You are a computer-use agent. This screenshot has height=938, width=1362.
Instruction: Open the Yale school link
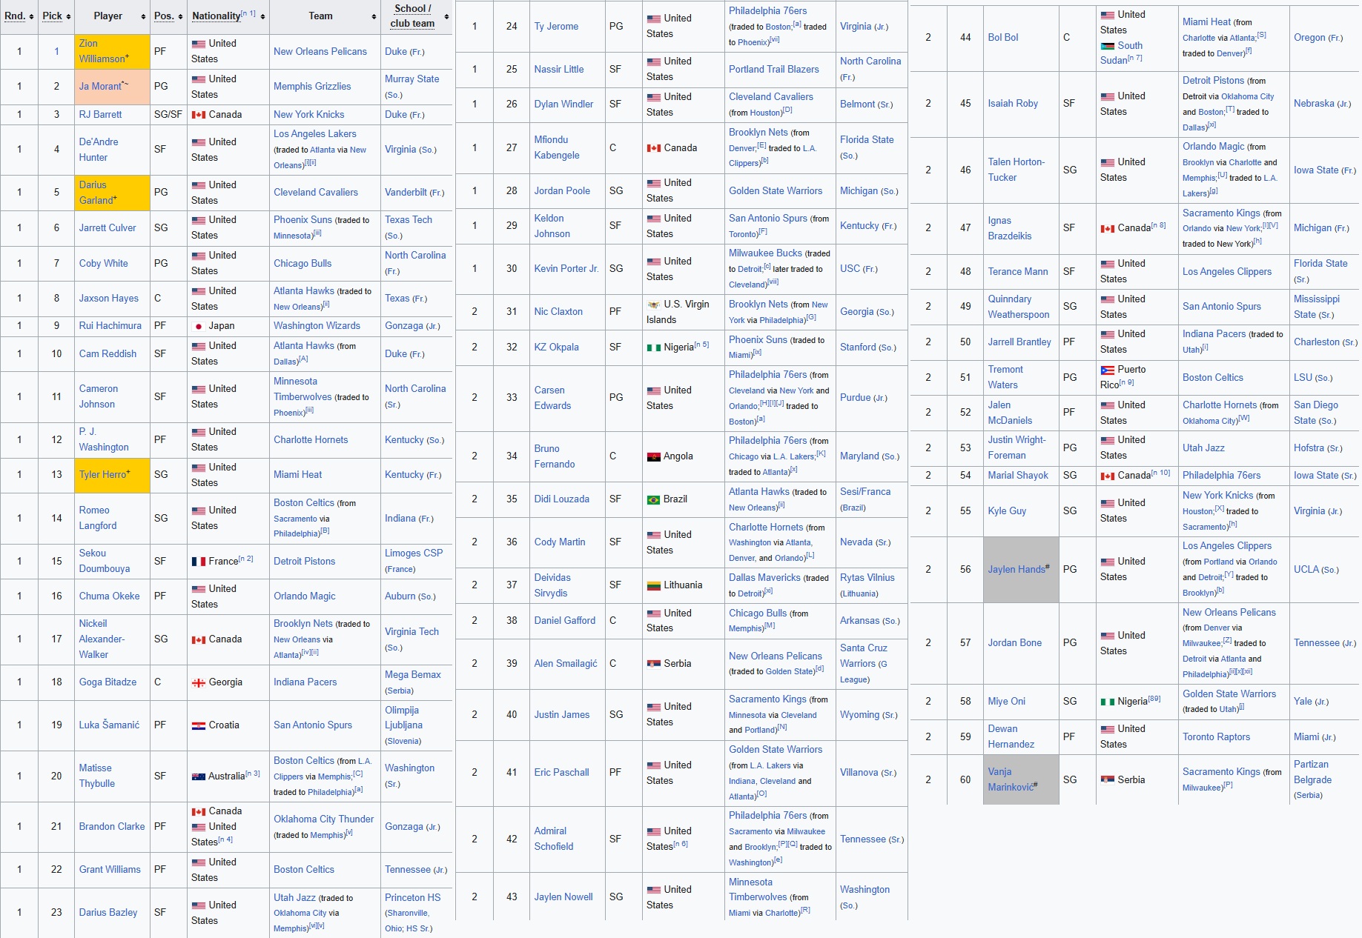[1303, 702]
